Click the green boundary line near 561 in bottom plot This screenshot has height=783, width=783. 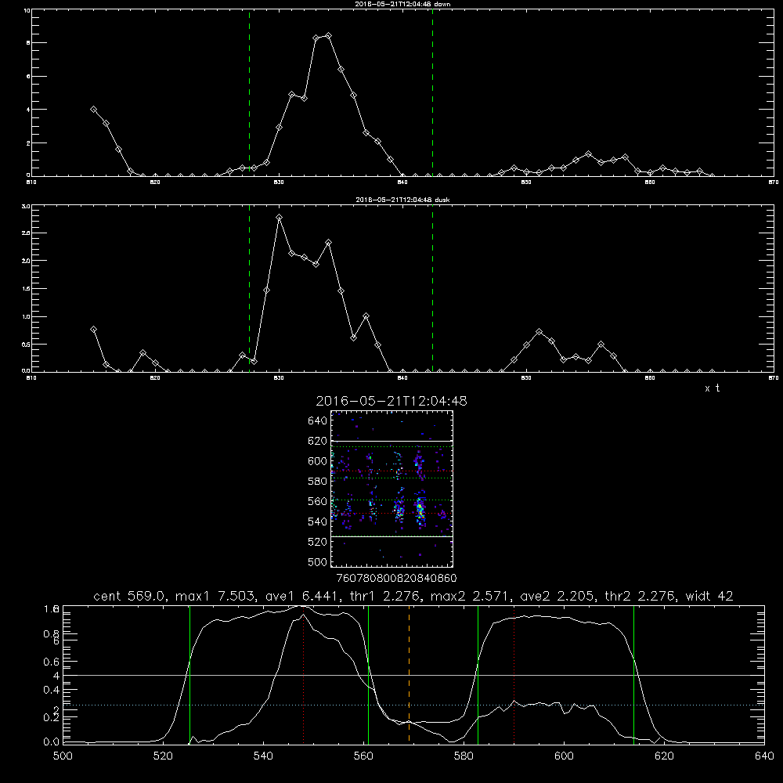pos(368,674)
